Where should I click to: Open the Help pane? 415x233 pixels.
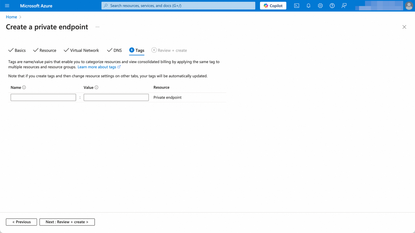point(332,6)
